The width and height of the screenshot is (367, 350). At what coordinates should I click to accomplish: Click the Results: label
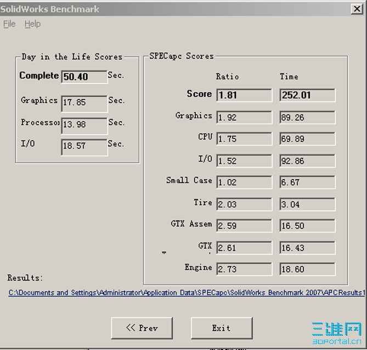tap(25, 278)
